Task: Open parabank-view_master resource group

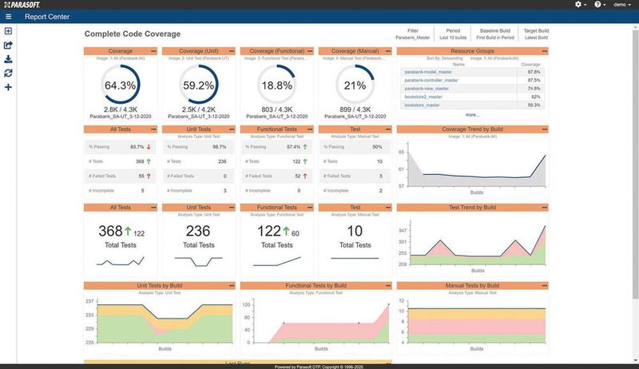Action: [427, 89]
